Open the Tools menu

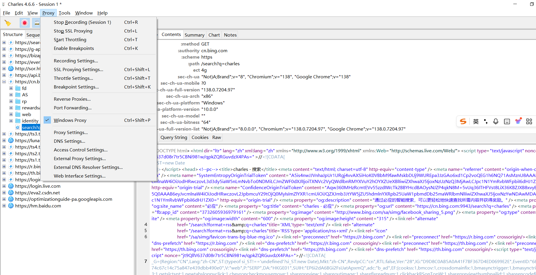click(x=64, y=13)
